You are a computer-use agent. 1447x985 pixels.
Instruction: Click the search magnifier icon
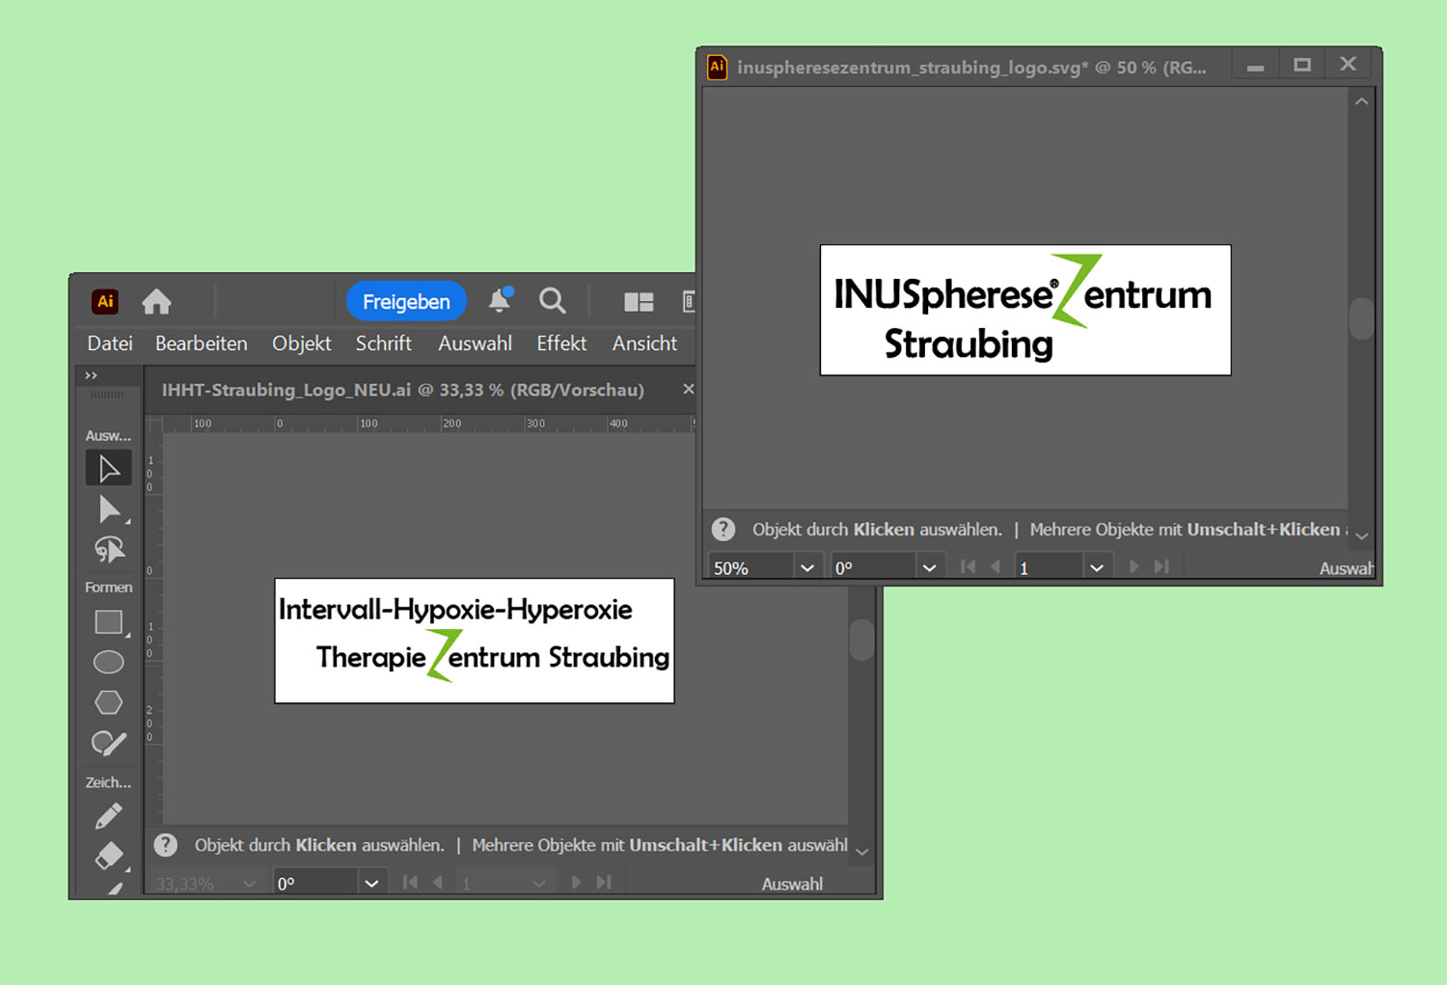(552, 301)
